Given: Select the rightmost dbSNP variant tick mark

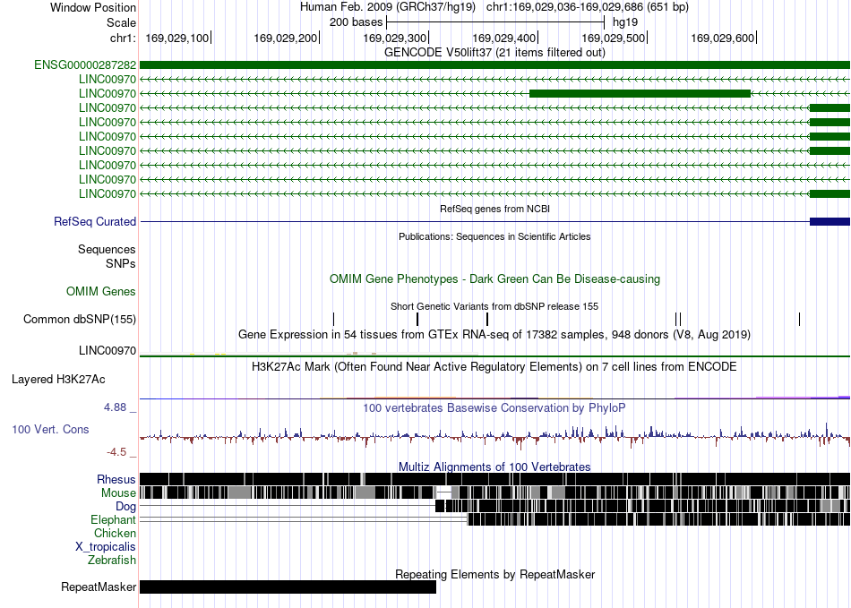Looking at the screenshot, I should [x=799, y=319].
